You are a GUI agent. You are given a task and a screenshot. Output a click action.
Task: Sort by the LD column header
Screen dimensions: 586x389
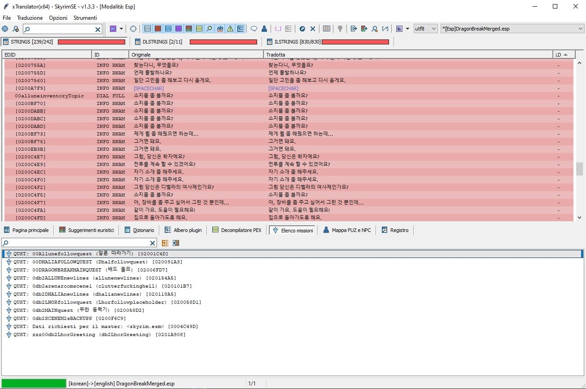click(x=564, y=54)
